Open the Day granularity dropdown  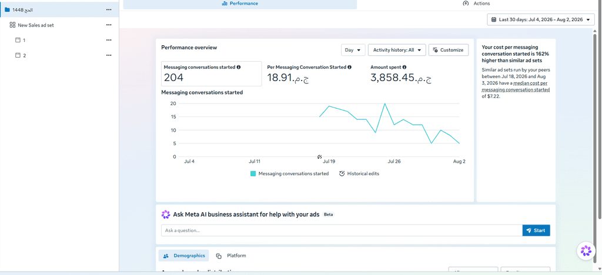point(353,50)
